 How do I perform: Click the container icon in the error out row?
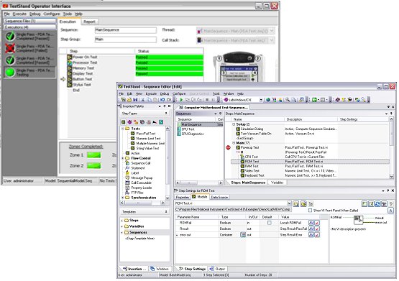tap(243, 235)
